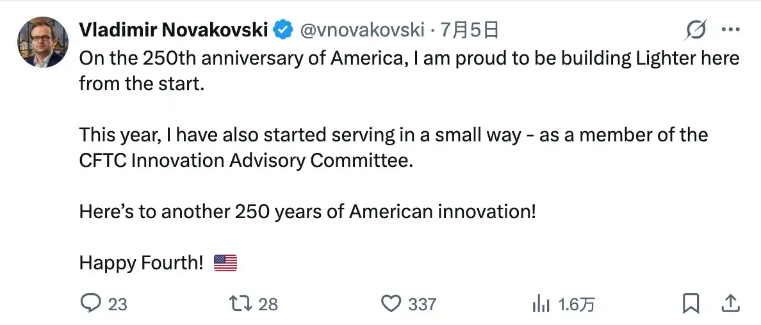Click the American flag emoji
The height and width of the screenshot is (325, 761).
coord(225,263)
